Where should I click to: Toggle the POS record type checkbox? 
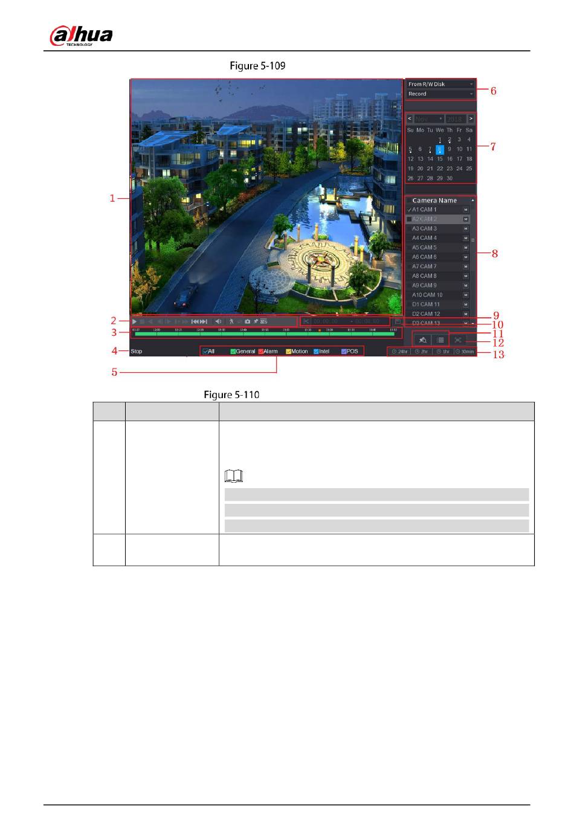[x=344, y=351]
